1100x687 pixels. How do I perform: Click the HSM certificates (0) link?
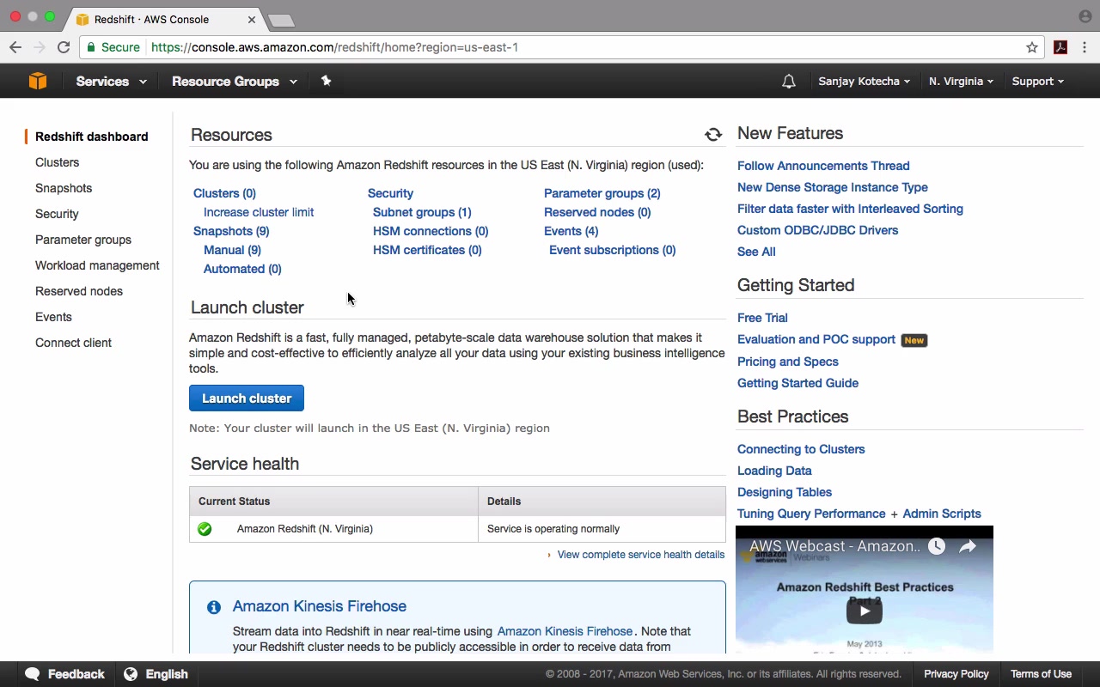[x=427, y=250]
